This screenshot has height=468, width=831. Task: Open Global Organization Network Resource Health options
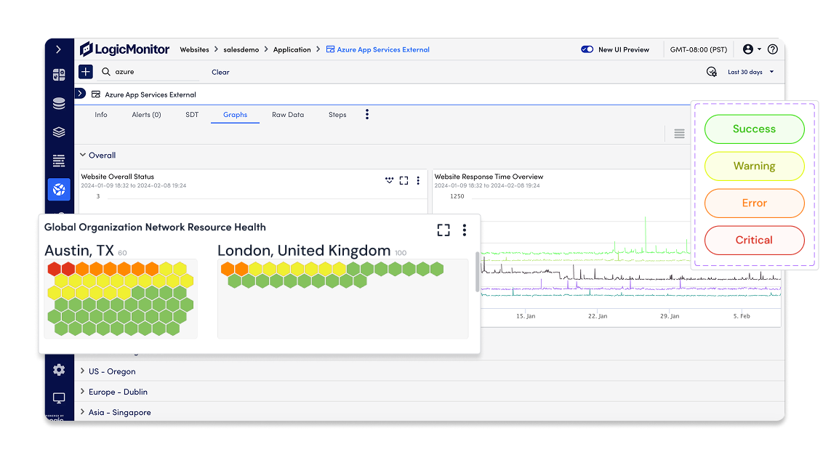coord(465,230)
